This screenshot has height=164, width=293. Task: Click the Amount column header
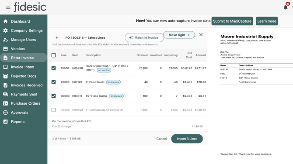tap(201, 55)
